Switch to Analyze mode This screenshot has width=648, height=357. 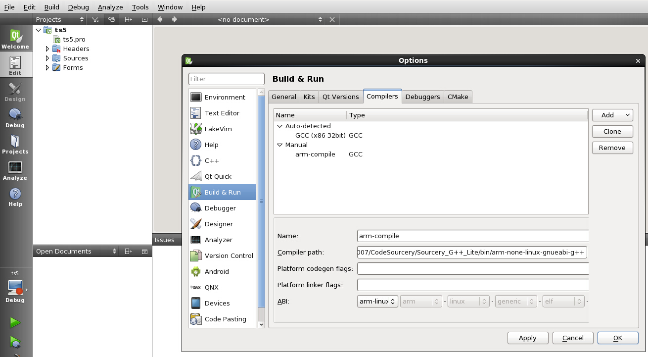pos(15,171)
